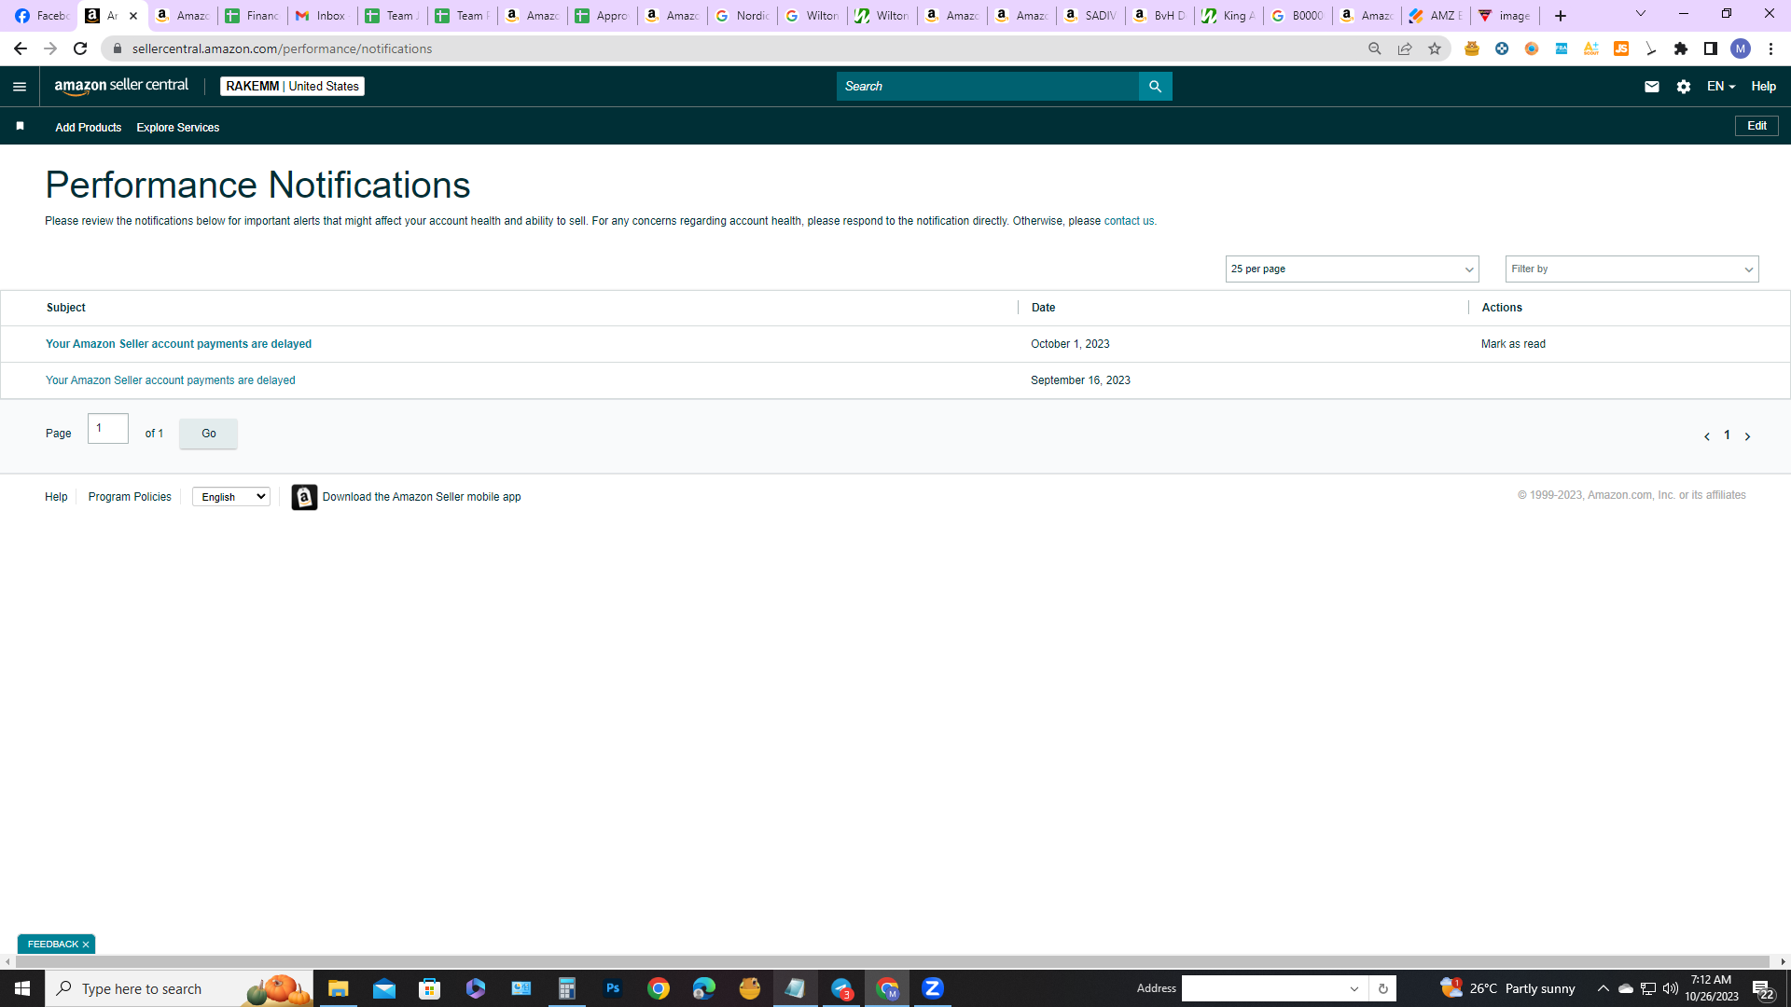Open the taskbar Address dropdown arrow

1354,989
